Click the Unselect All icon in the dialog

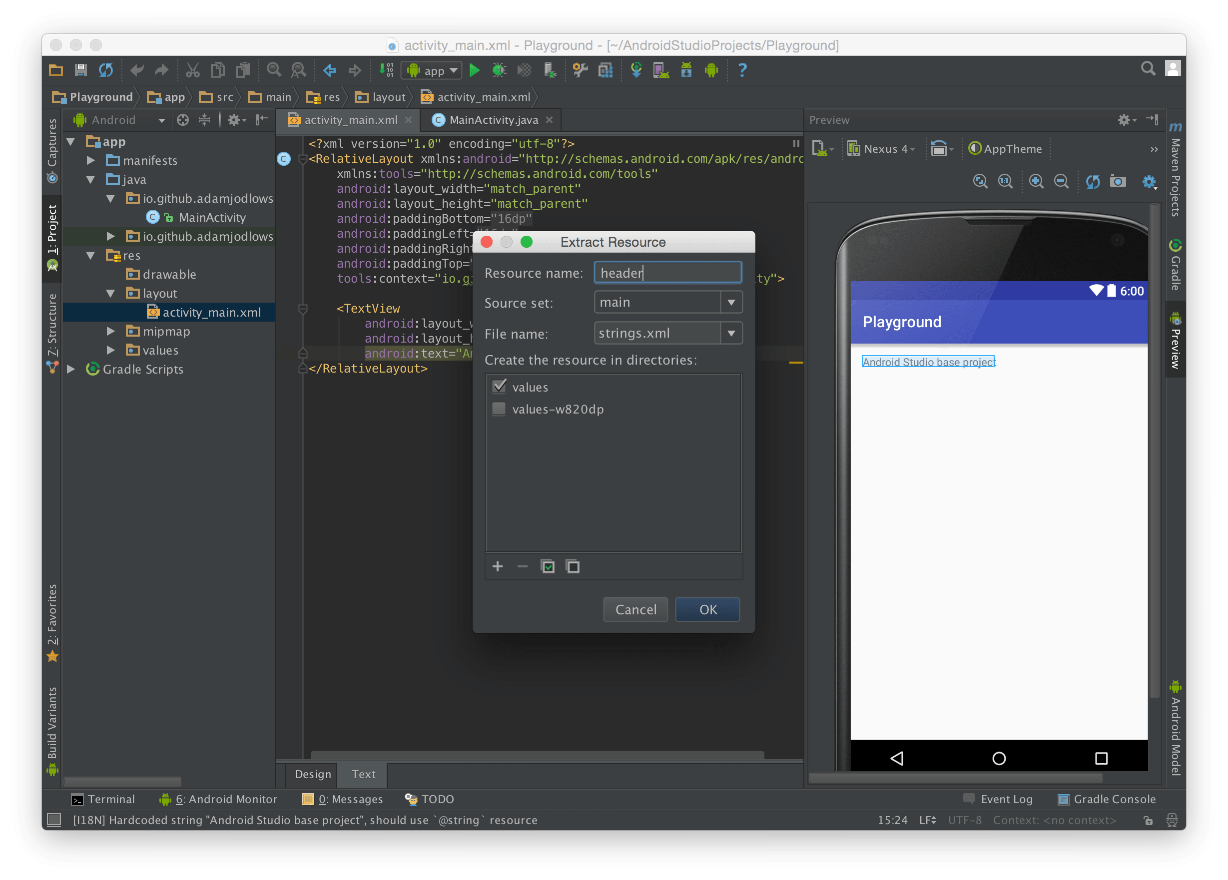point(573,567)
